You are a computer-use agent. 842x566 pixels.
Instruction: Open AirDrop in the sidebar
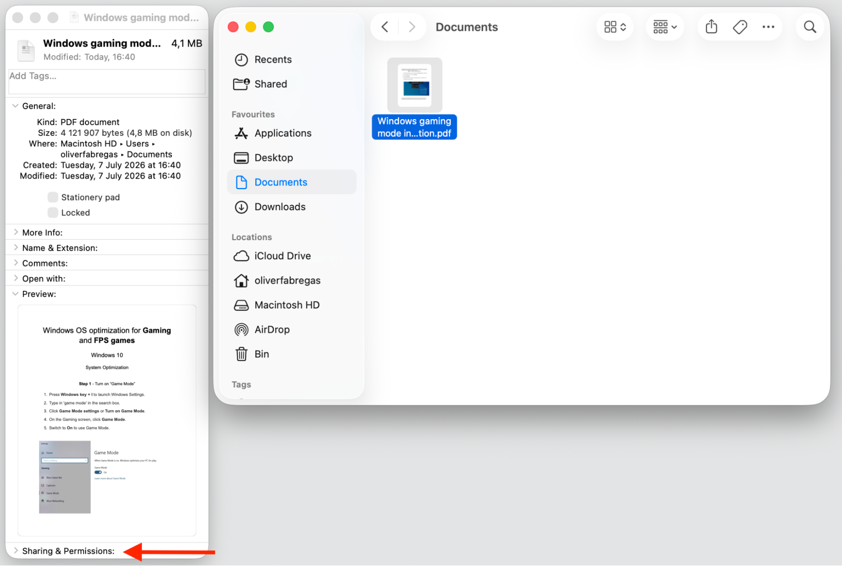click(x=291, y=330)
